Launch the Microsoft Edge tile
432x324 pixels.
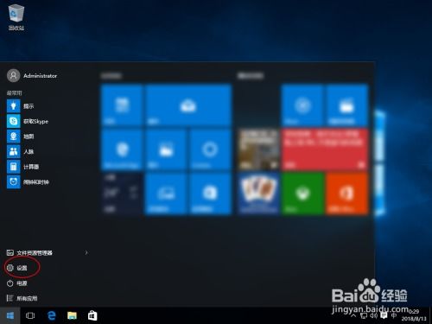pyautogui.click(x=122, y=149)
